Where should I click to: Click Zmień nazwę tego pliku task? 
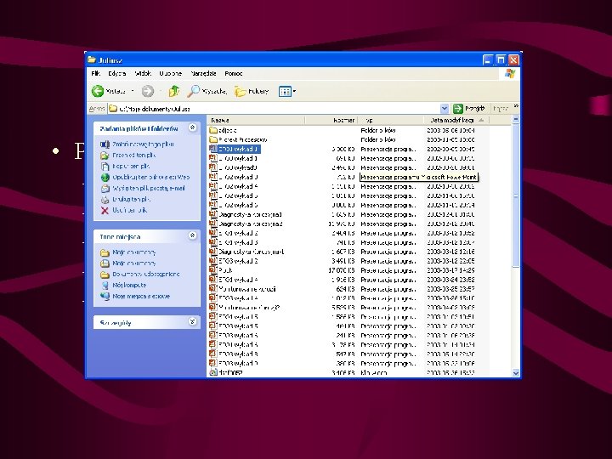[x=138, y=144]
